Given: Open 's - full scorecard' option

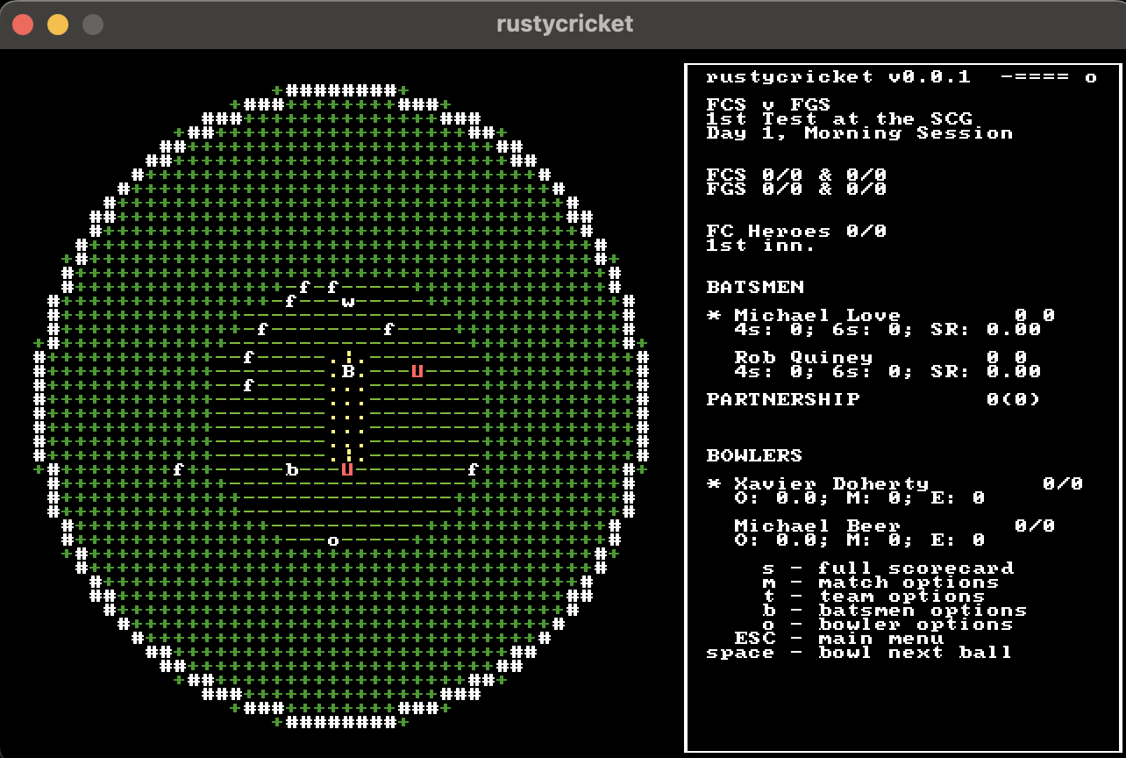Looking at the screenshot, I should 888,568.
